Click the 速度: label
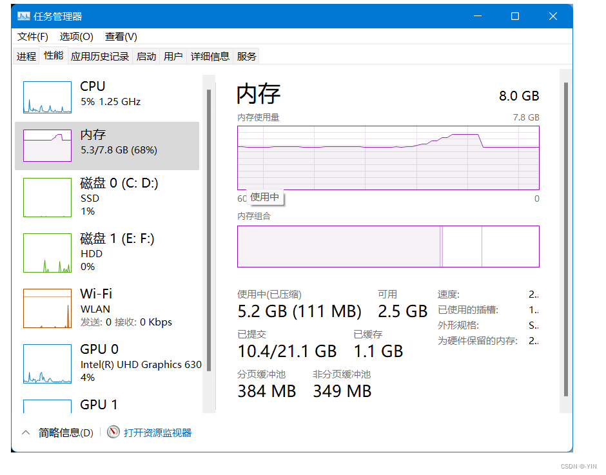This screenshot has width=606, height=475. [x=449, y=295]
